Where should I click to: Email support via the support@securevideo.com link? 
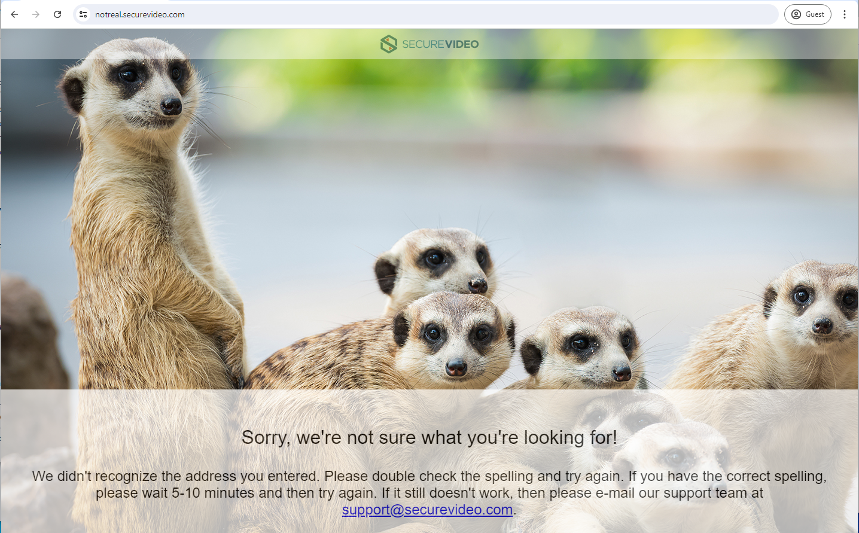(x=427, y=510)
